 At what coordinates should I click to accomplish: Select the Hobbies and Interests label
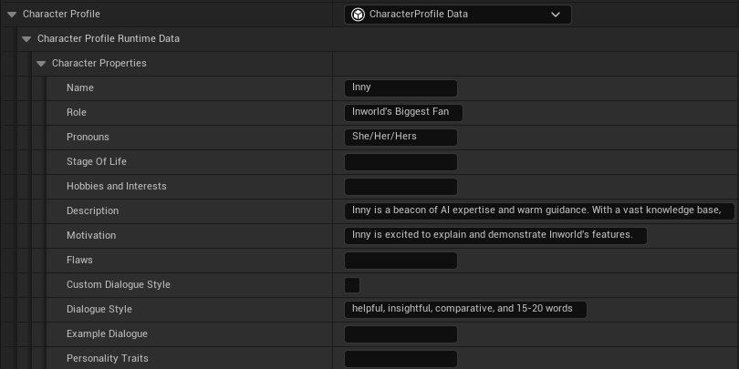(x=117, y=187)
